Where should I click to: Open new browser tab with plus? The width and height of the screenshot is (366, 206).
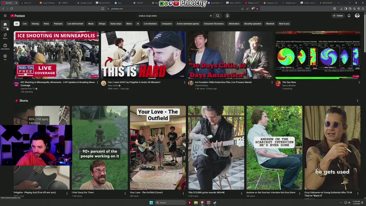338,3
